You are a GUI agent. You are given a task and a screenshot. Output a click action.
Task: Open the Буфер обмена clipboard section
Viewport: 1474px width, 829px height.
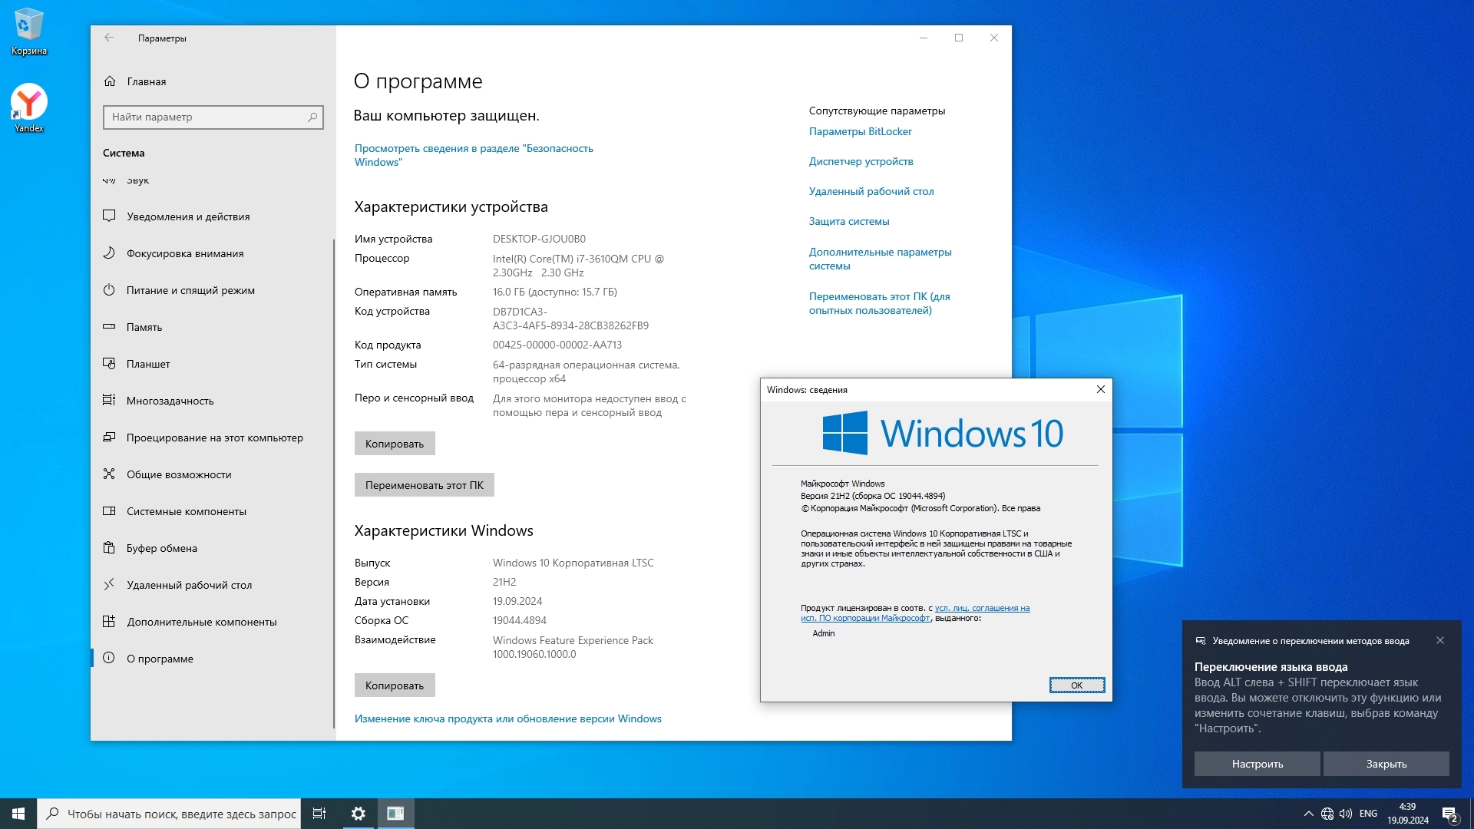point(161,548)
